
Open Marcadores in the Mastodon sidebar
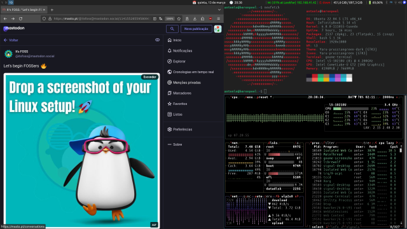point(179,93)
